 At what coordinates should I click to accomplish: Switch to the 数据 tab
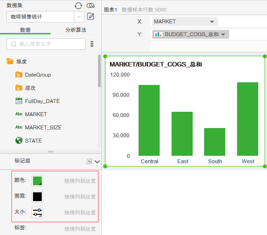tap(25, 30)
